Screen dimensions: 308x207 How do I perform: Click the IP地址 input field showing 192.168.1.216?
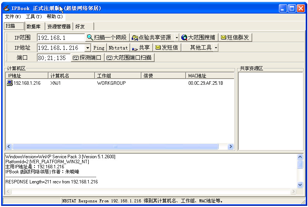(x=61, y=48)
